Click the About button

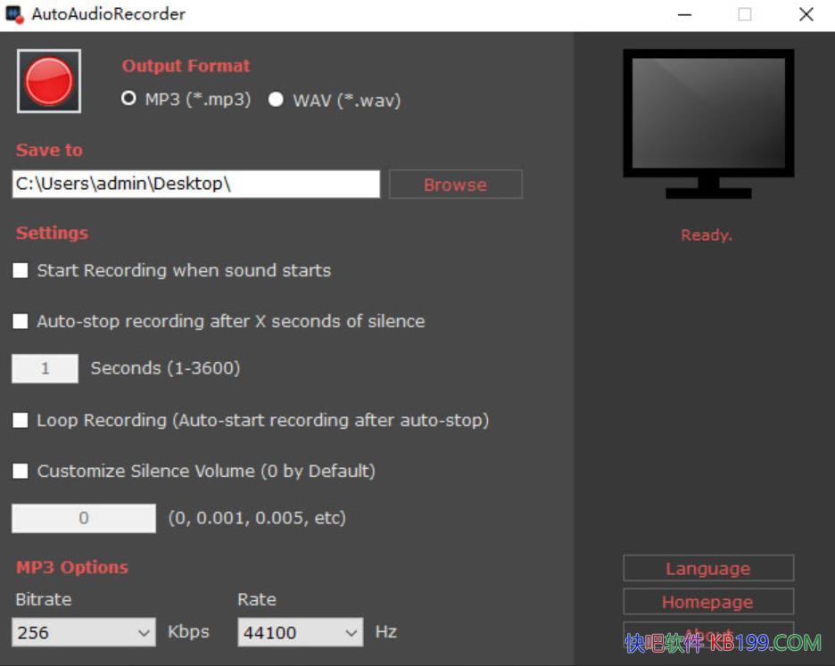[x=707, y=635]
